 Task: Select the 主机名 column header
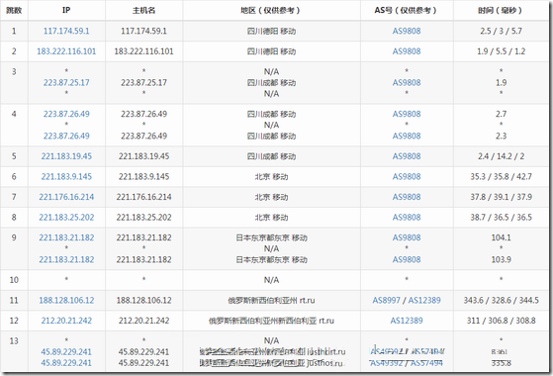tap(143, 11)
